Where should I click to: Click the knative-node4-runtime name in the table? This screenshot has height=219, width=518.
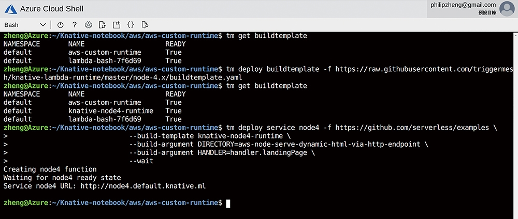coord(111,111)
